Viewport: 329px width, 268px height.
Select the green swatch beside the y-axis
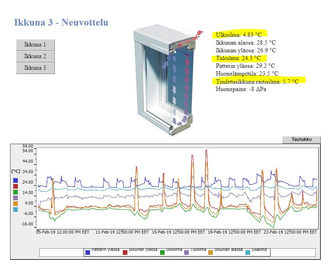[16, 192]
